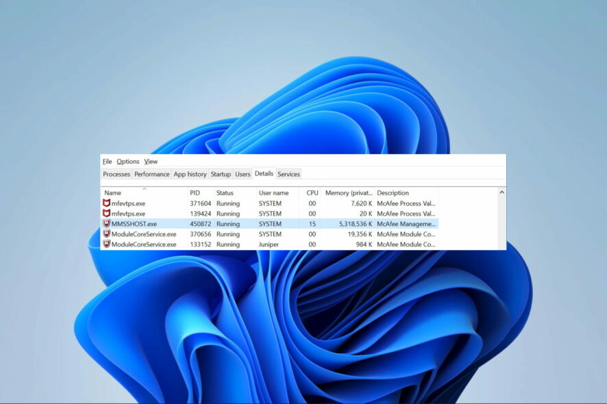Sort by Memory (private) column header
This screenshot has width=607, height=404.
coord(347,192)
